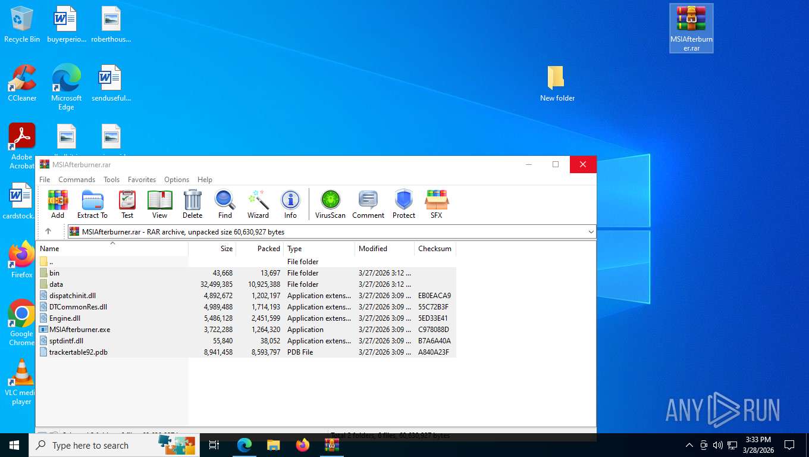
Task: Select roberthous image file icon
Action: (111, 24)
